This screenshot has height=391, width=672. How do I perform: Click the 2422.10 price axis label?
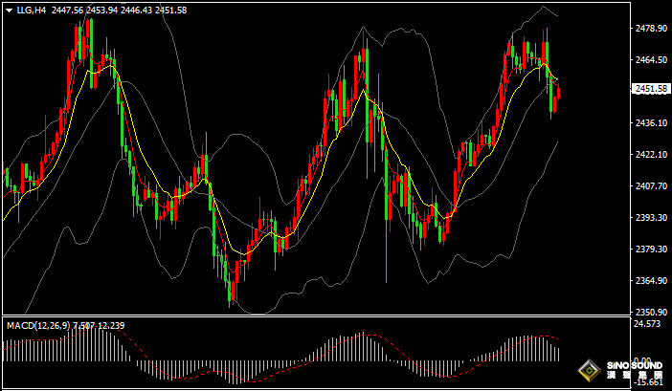[650, 155]
